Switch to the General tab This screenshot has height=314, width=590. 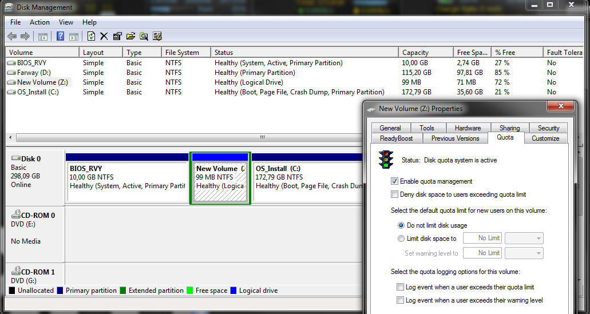point(390,128)
